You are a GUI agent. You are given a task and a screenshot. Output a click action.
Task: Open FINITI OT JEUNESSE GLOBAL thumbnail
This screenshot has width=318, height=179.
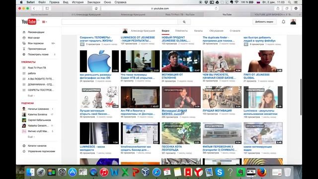(x=263, y=61)
